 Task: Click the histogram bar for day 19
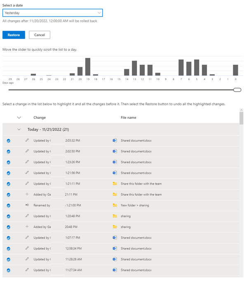88,66
